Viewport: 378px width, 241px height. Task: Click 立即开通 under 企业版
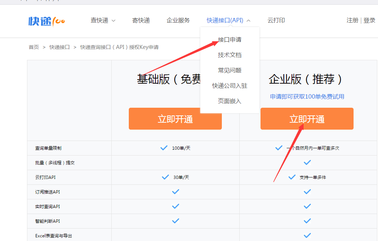pyautogui.click(x=307, y=119)
